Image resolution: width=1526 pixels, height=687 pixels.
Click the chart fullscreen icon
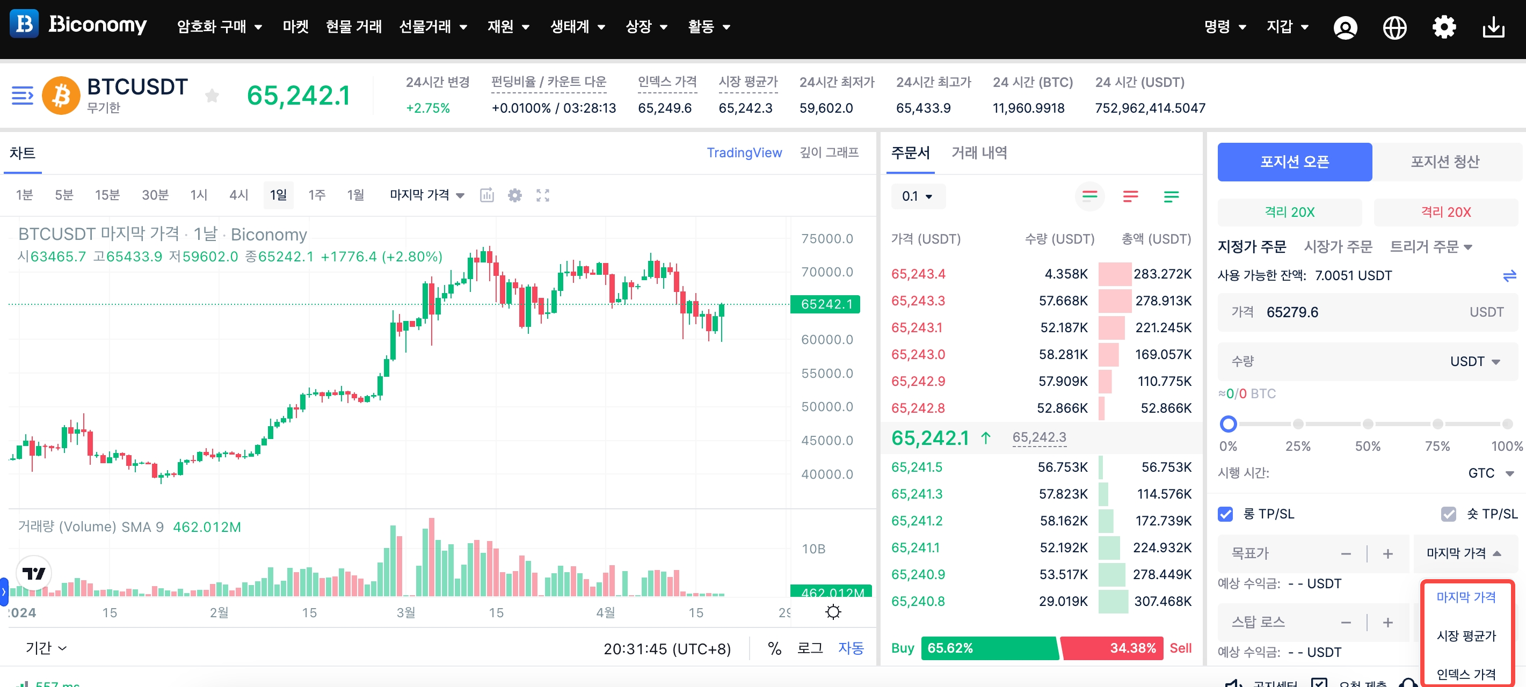coord(542,195)
